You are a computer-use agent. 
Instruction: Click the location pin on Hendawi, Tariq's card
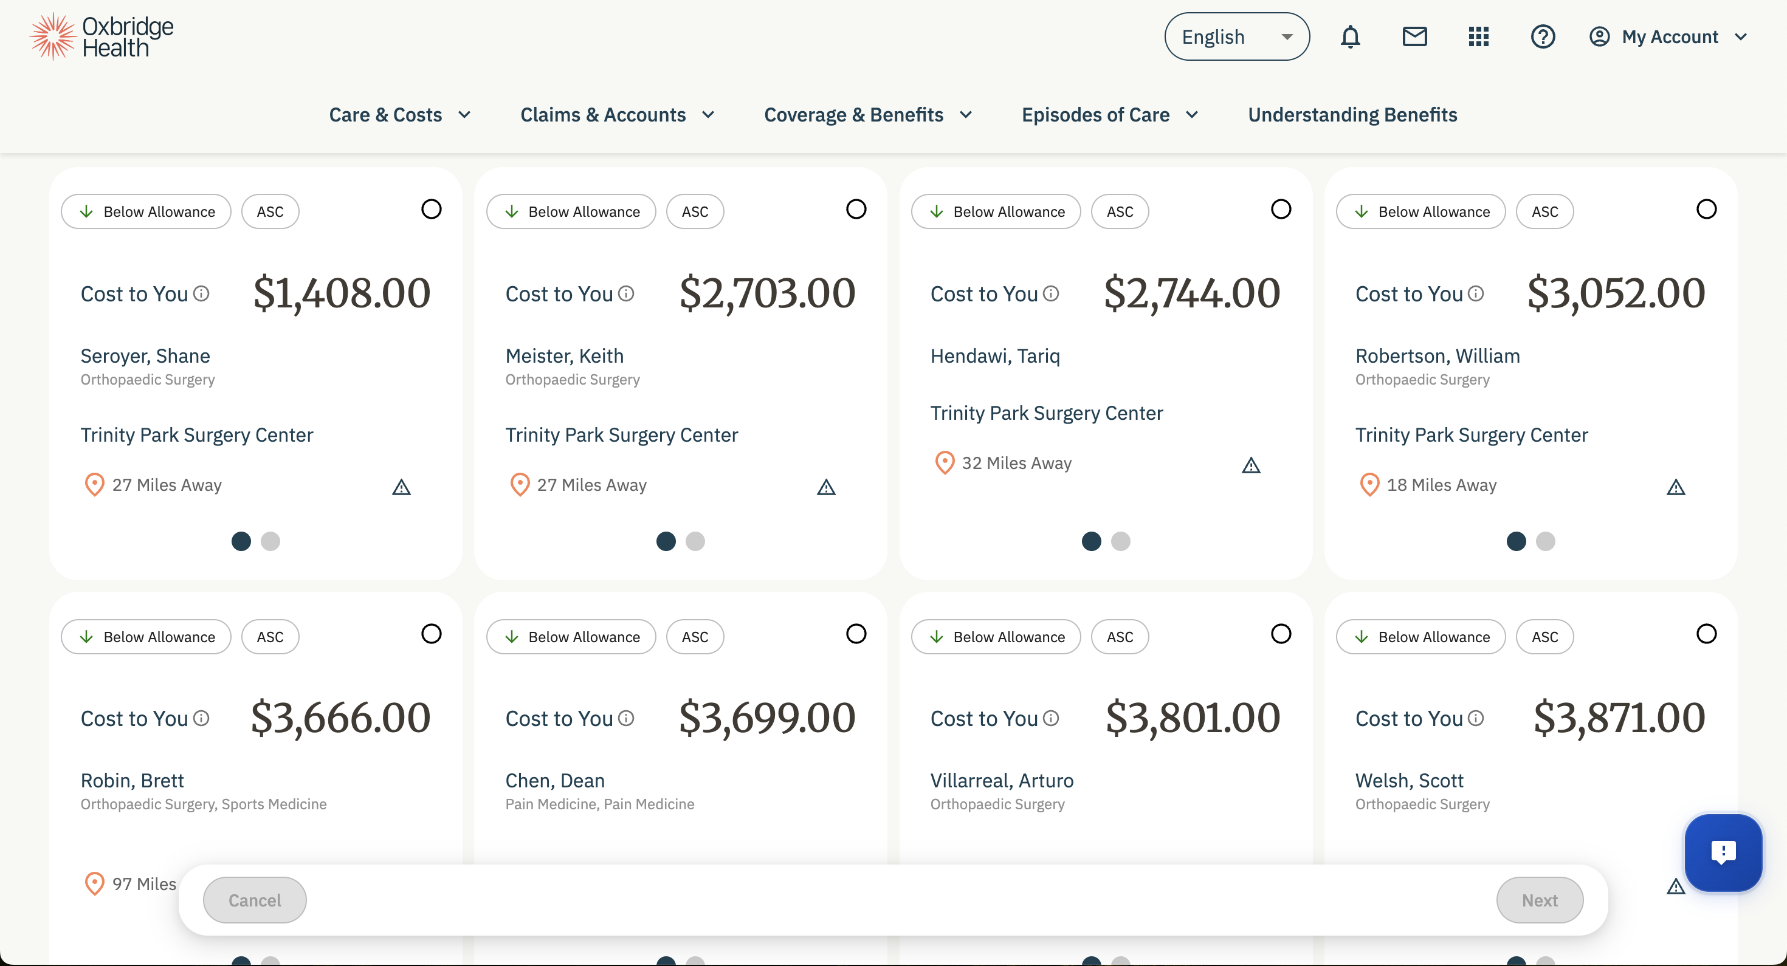coord(943,462)
